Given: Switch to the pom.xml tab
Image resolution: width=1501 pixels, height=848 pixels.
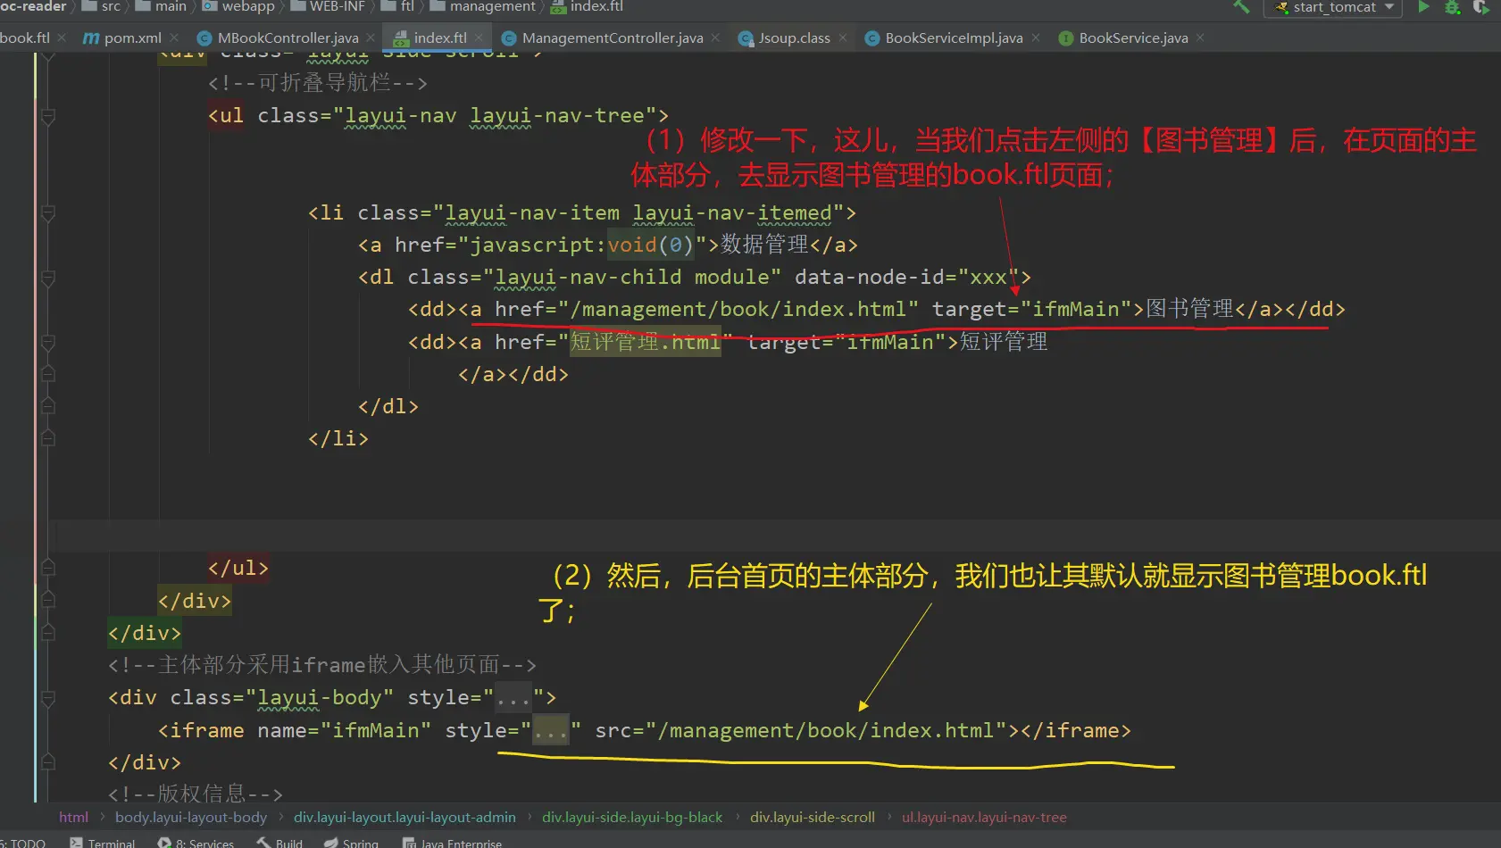Looking at the screenshot, I should tap(123, 37).
